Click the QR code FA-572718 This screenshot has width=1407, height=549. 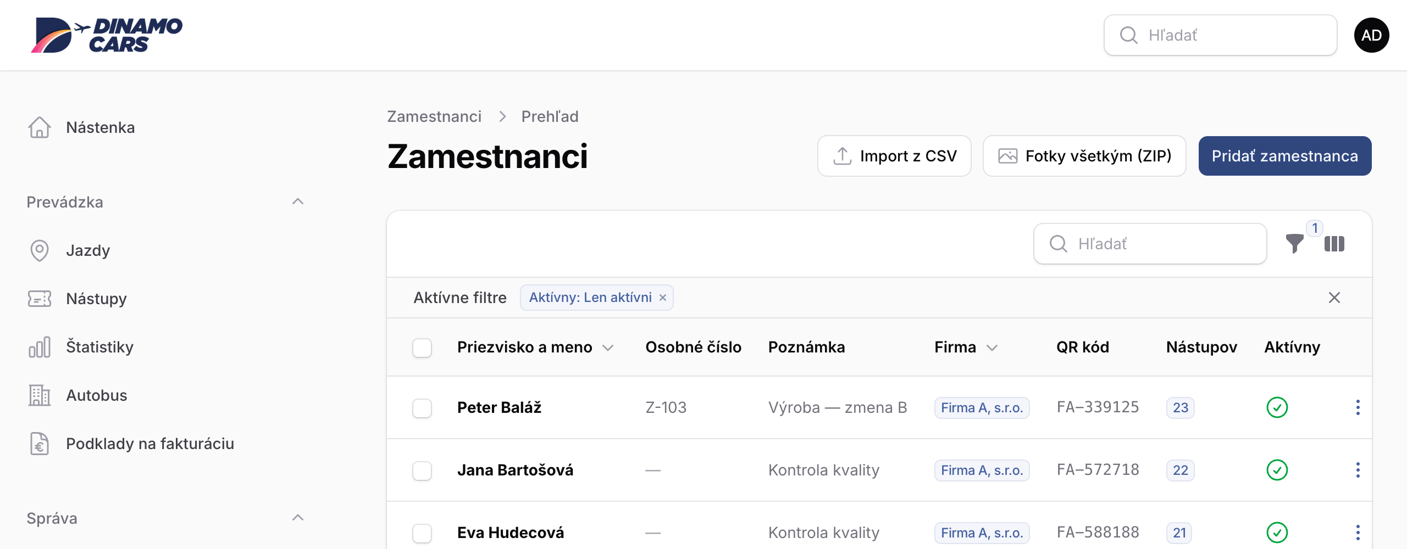1098,470
